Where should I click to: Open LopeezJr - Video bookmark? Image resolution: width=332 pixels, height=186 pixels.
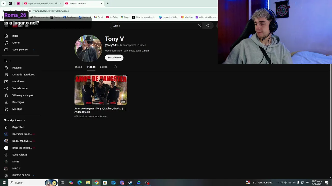click(168, 17)
